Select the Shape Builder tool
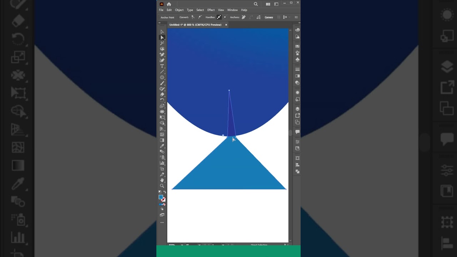This screenshot has width=457, height=257. pos(162,123)
